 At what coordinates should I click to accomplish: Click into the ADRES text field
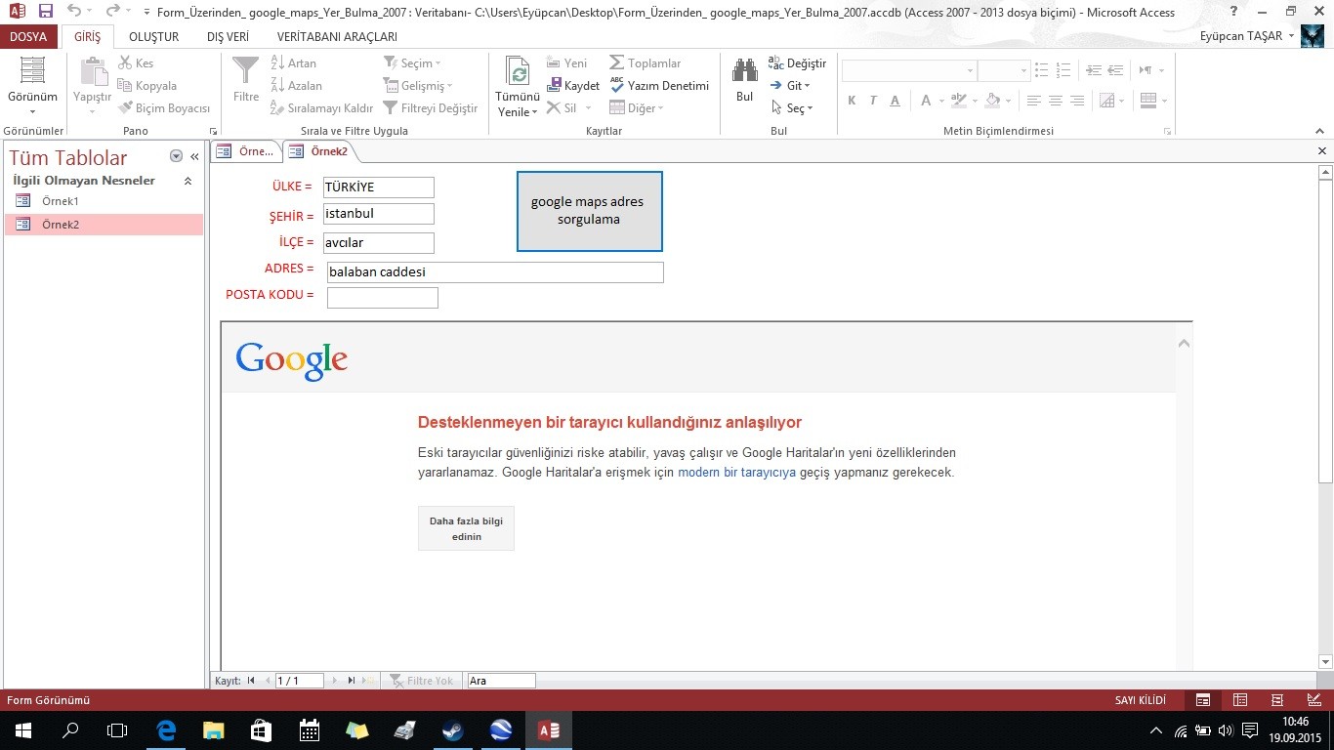click(x=495, y=272)
